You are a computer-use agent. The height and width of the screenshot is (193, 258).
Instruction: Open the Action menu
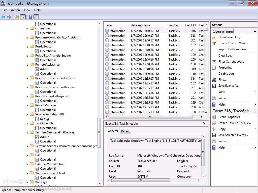pyautogui.click(x=15, y=10)
